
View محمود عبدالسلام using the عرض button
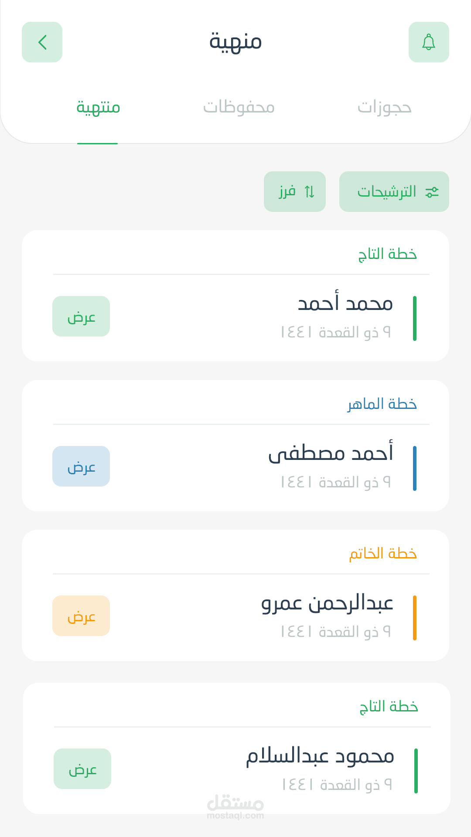(x=82, y=769)
